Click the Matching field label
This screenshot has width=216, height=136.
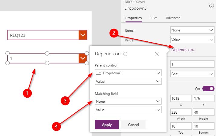[x=106, y=94]
